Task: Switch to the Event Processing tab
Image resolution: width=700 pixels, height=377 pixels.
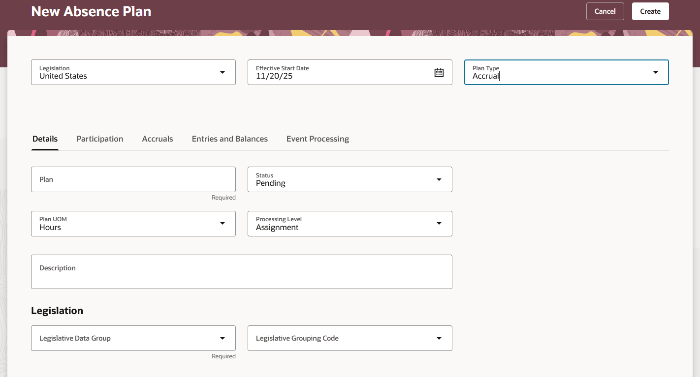Action: (317, 139)
